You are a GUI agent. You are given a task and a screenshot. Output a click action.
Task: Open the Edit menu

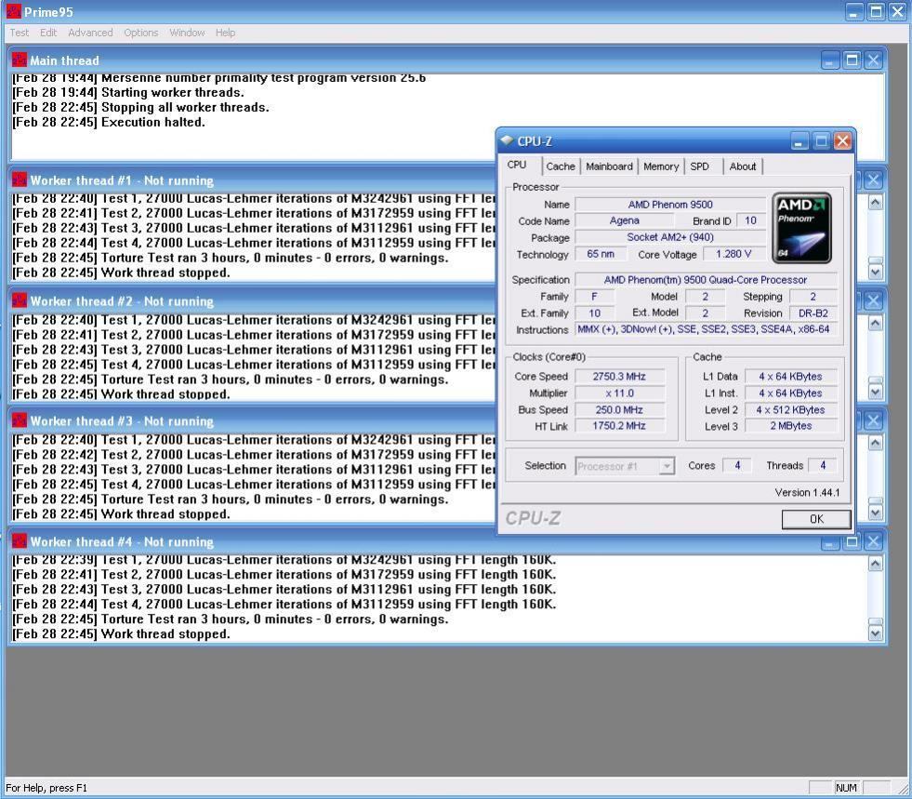48,33
